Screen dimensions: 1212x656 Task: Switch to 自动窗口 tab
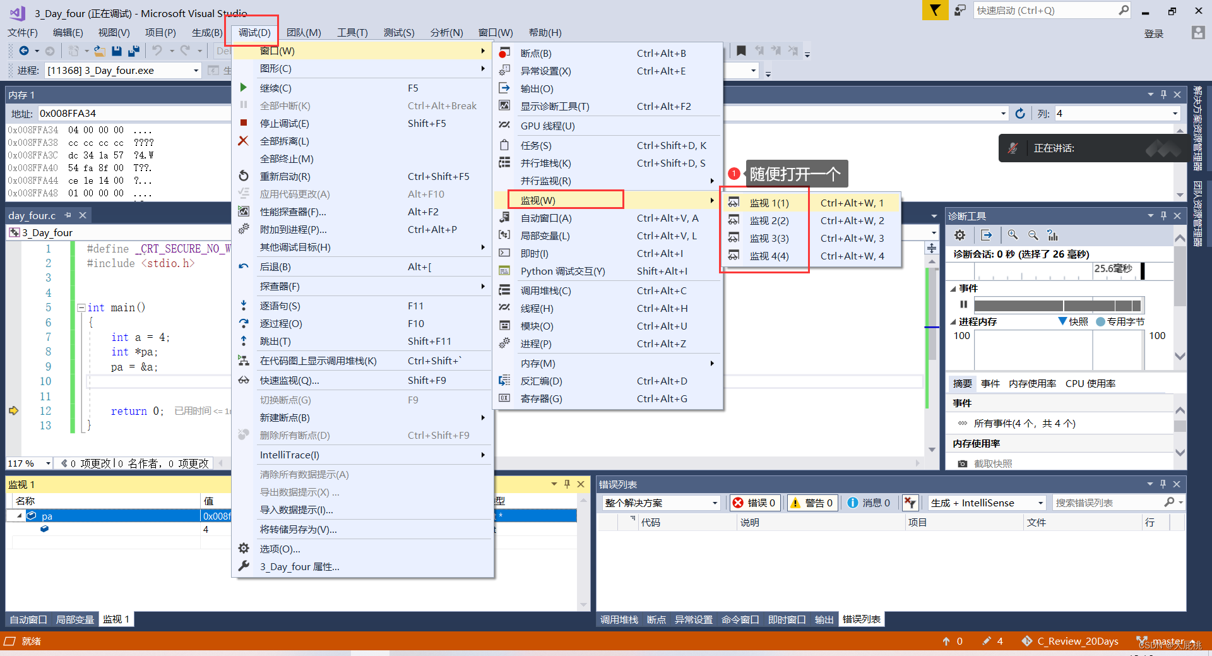point(28,619)
